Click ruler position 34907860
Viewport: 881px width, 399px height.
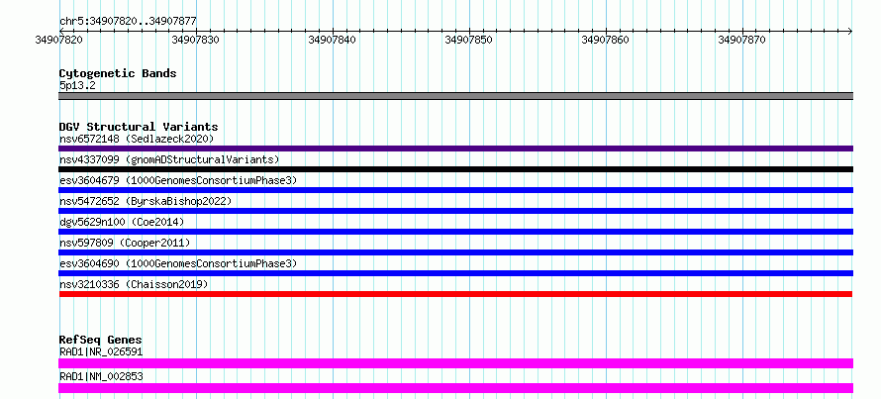(x=606, y=40)
